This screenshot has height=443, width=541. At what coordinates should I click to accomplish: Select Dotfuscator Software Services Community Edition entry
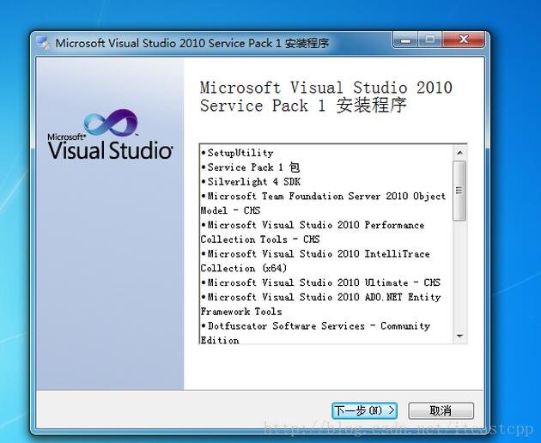click(316, 333)
